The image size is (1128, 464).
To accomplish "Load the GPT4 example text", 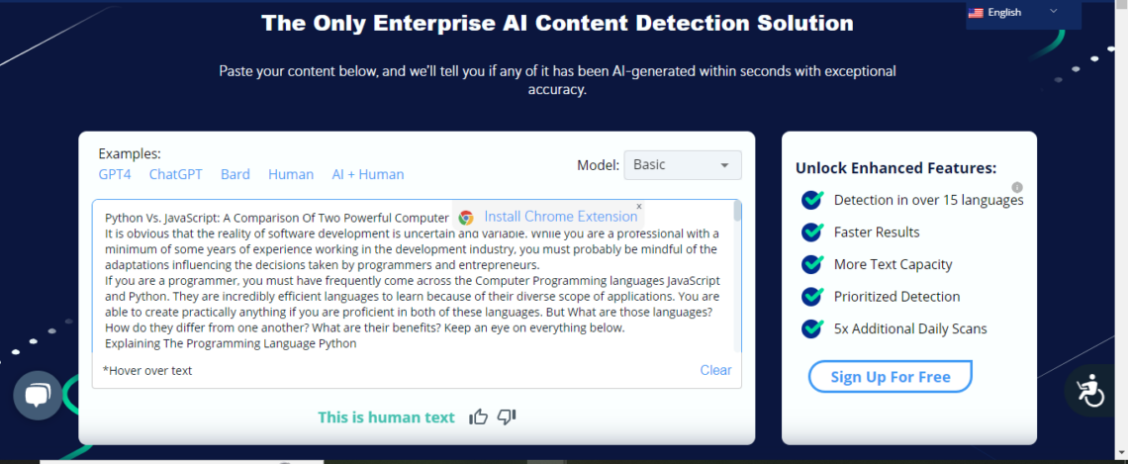I will tap(115, 174).
